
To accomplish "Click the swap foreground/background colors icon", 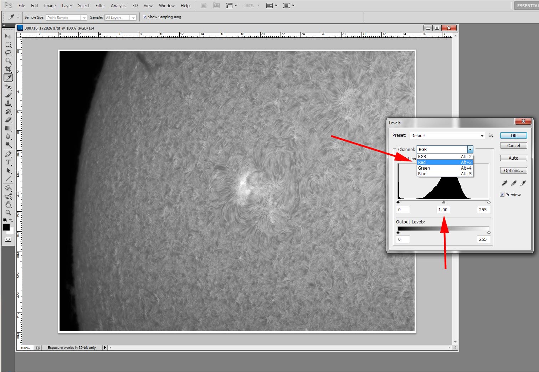I will click(x=11, y=221).
